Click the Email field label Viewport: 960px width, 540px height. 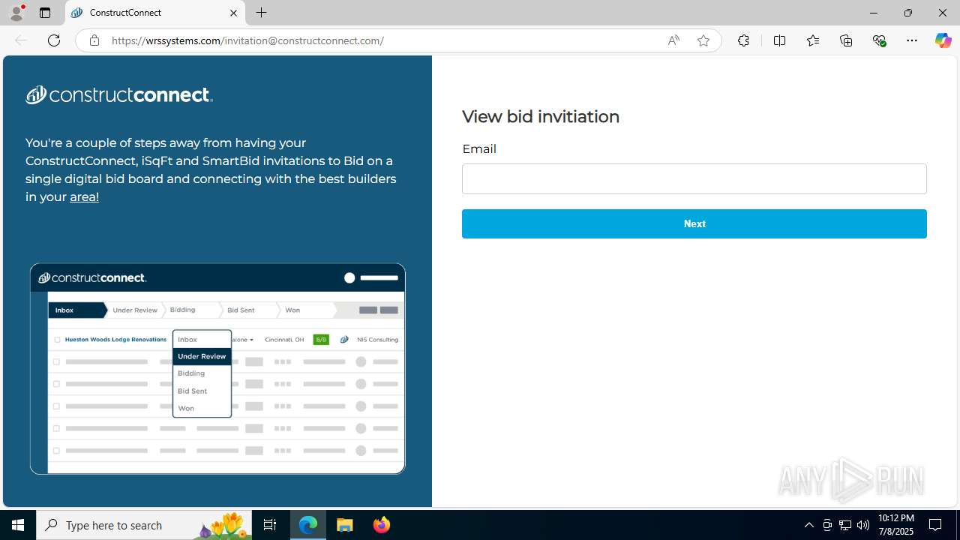(x=479, y=148)
